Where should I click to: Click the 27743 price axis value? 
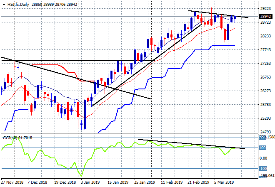265,50
